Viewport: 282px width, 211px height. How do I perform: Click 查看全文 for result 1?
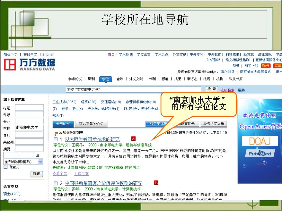pos(60,173)
